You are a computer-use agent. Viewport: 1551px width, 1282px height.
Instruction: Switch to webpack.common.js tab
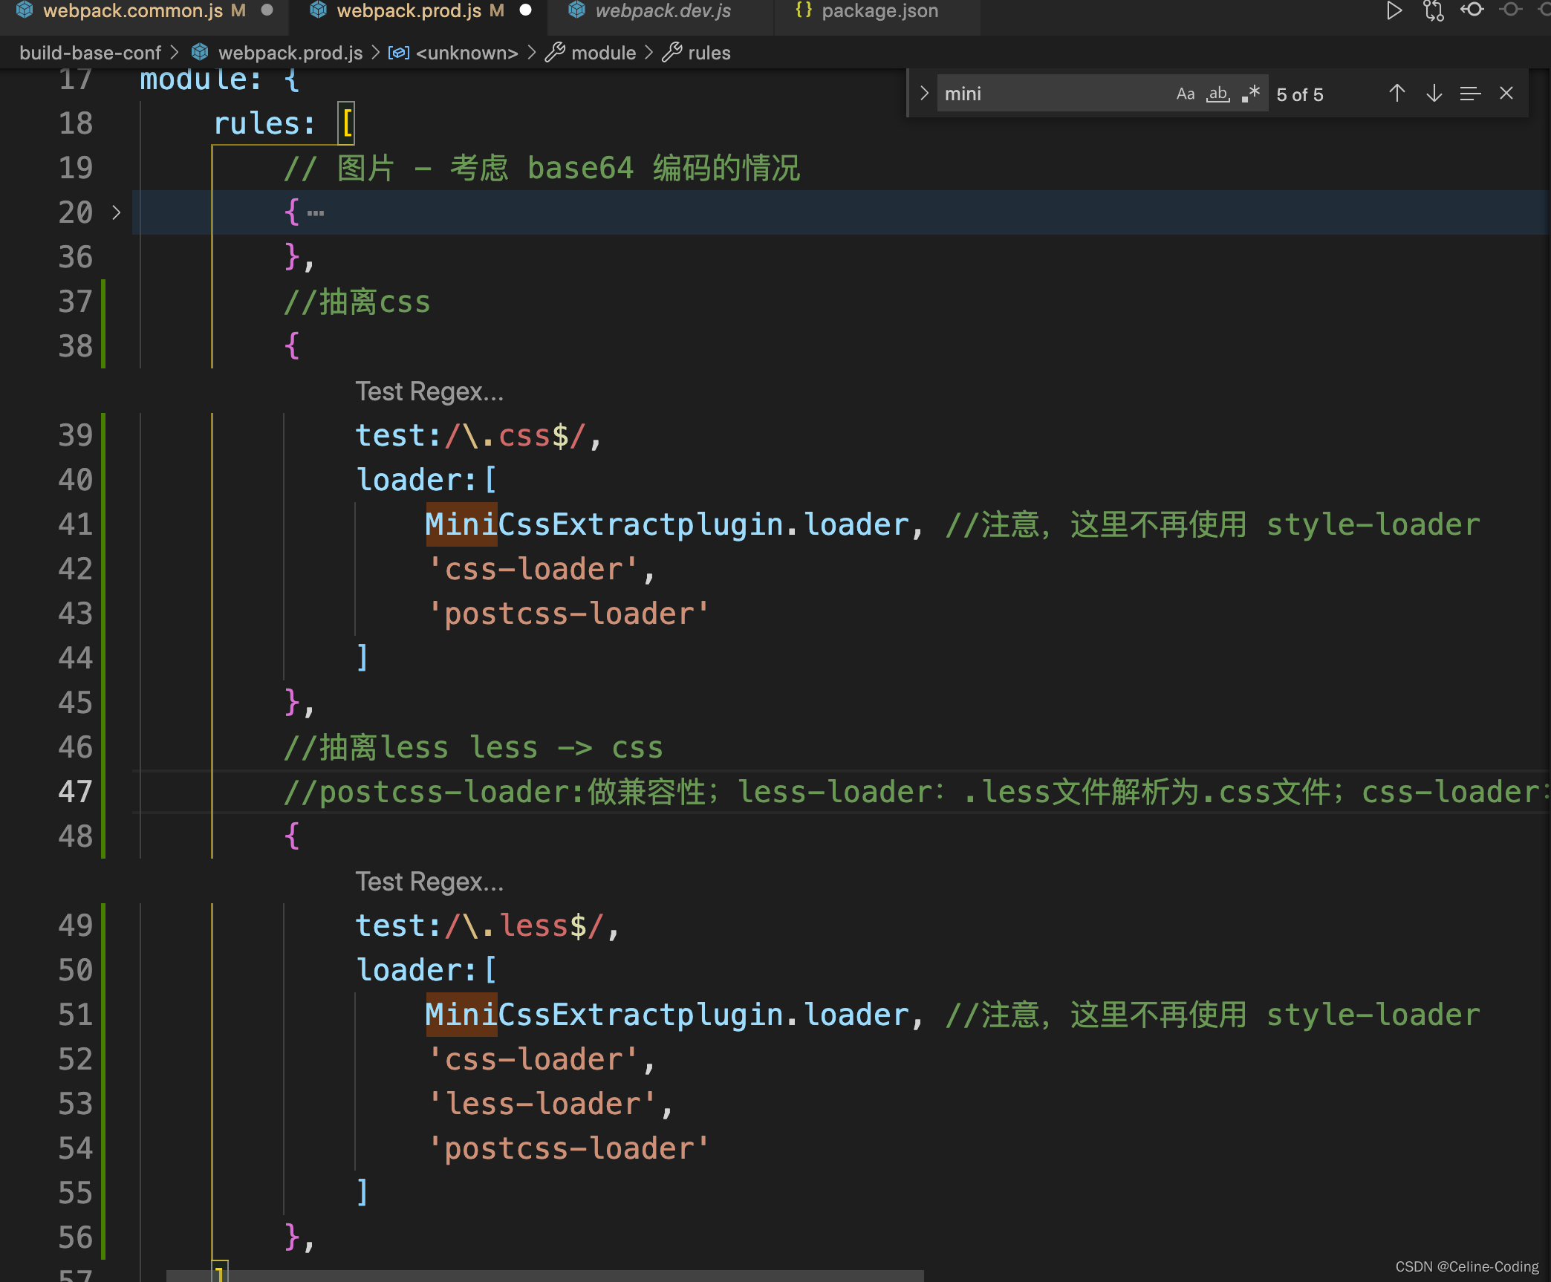[x=132, y=10]
